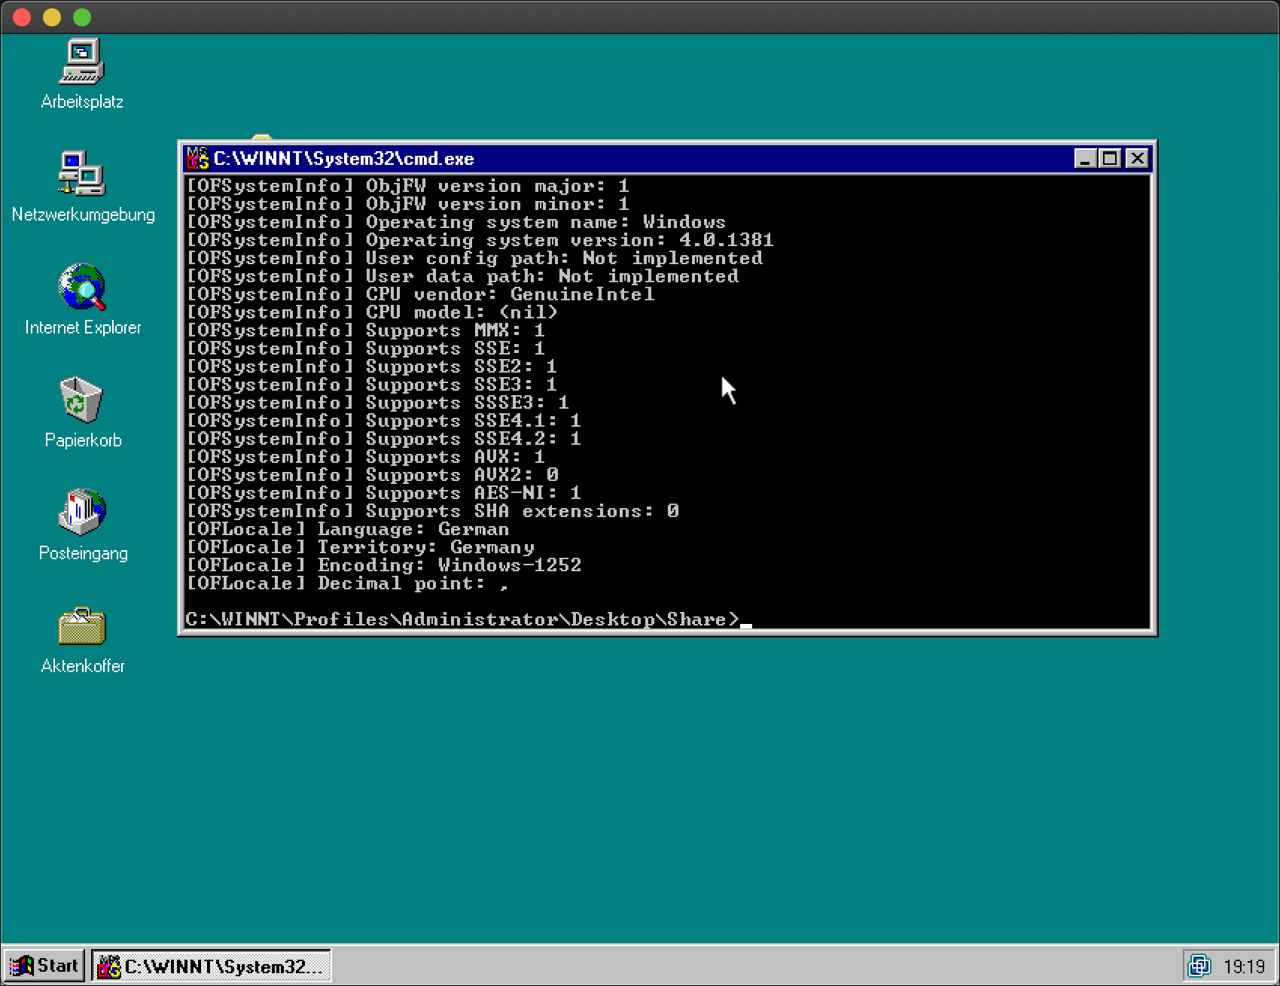Click the '[OFLocale] Language: German' line
1280x986 pixels.
[347, 529]
